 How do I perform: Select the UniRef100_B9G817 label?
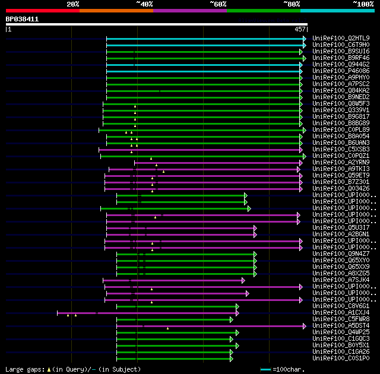point(341,117)
